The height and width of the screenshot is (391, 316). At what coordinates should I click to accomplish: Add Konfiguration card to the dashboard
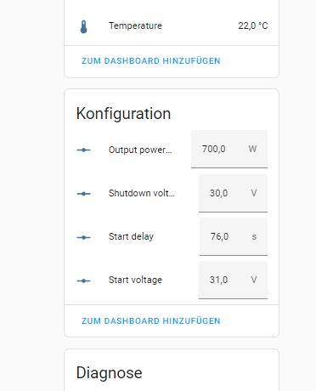tap(151, 321)
